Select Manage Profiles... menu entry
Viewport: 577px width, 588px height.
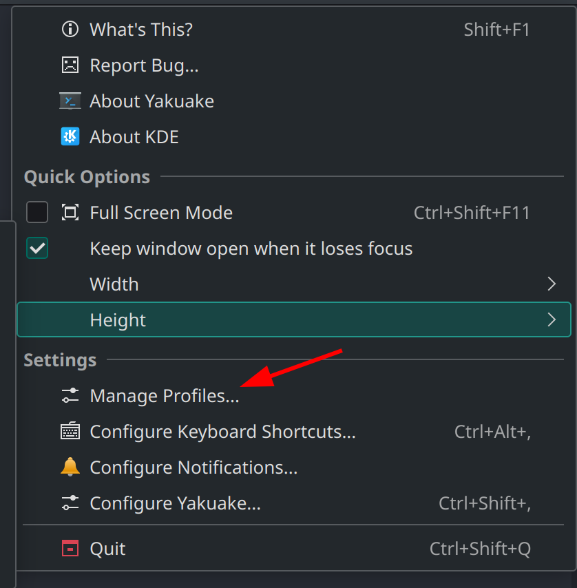(294, 396)
